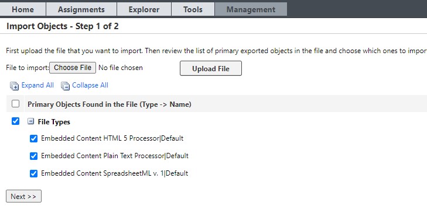Collapse the File Types tree node

tap(31, 121)
